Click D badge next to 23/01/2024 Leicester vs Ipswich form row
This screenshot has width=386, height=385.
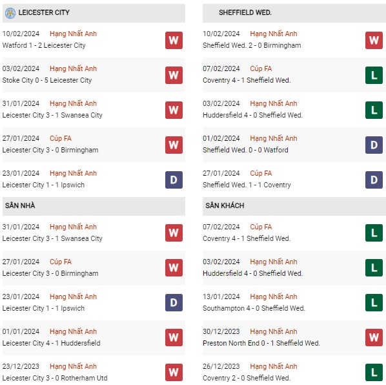click(x=174, y=180)
